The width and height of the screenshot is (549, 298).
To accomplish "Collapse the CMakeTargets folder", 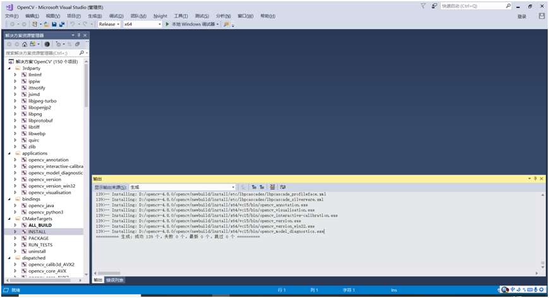I will [x=9, y=218].
